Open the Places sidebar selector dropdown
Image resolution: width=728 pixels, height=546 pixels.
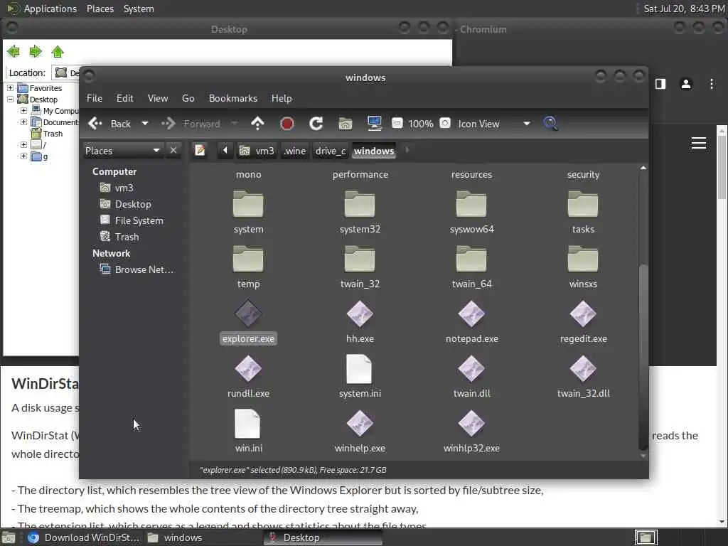(x=122, y=151)
